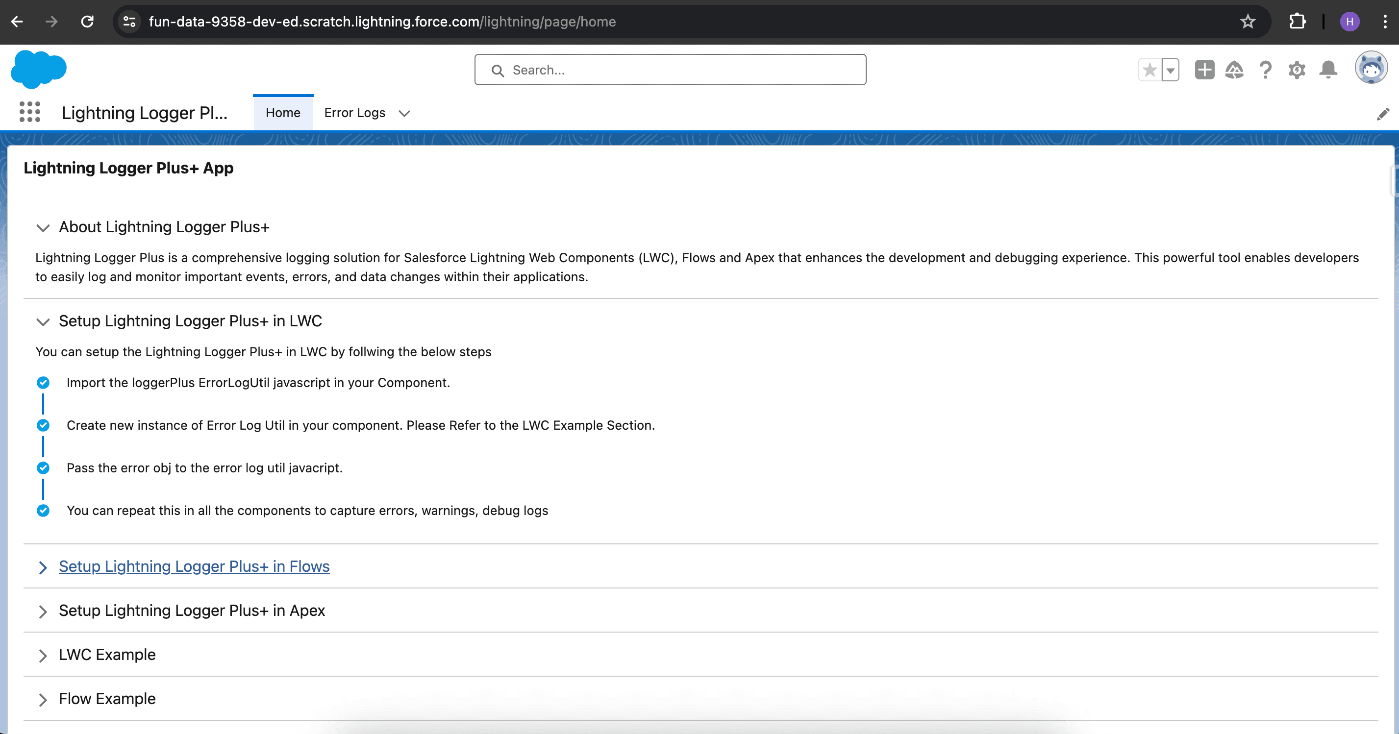This screenshot has height=734, width=1399.
Task: Click the browser address bar URL
Action: coord(382,22)
